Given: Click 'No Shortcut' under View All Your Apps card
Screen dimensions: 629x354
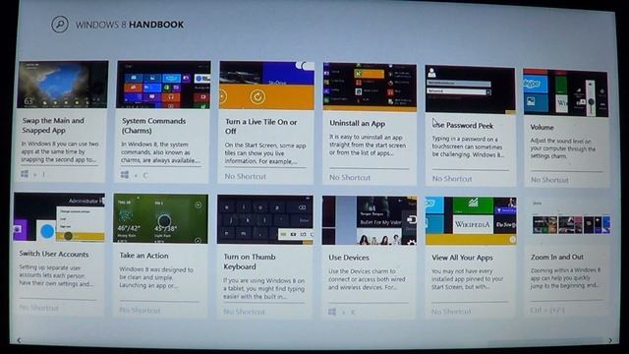Looking at the screenshot, I should [x=451, y=312].
